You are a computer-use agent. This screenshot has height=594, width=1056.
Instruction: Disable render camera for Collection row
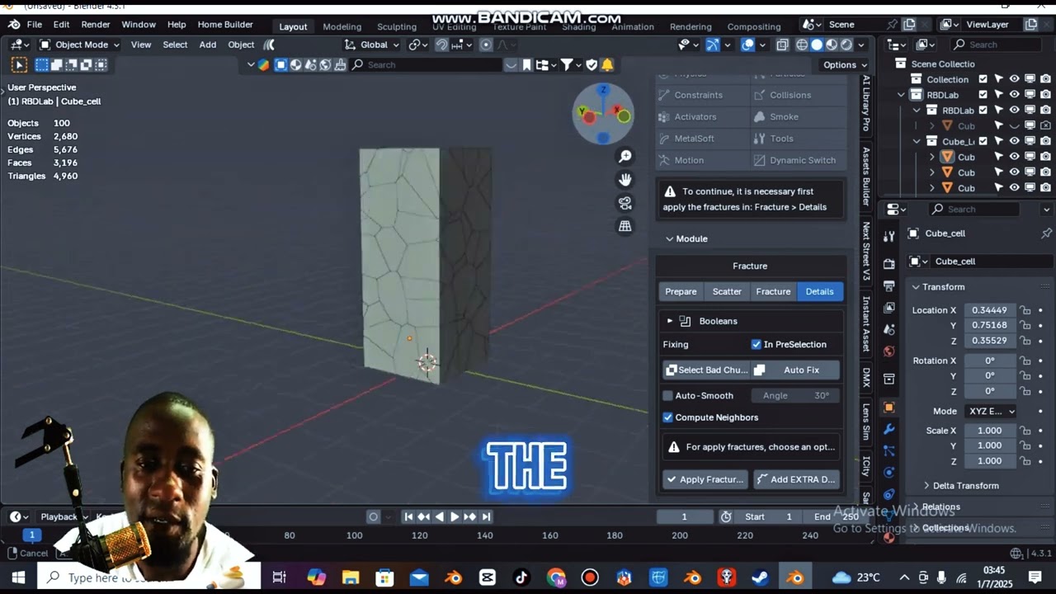[1045, 79]
